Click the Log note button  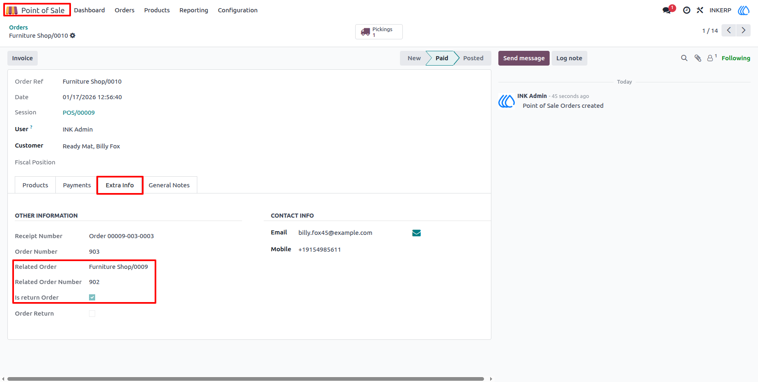pyautogui.click(x=569, y=58)
